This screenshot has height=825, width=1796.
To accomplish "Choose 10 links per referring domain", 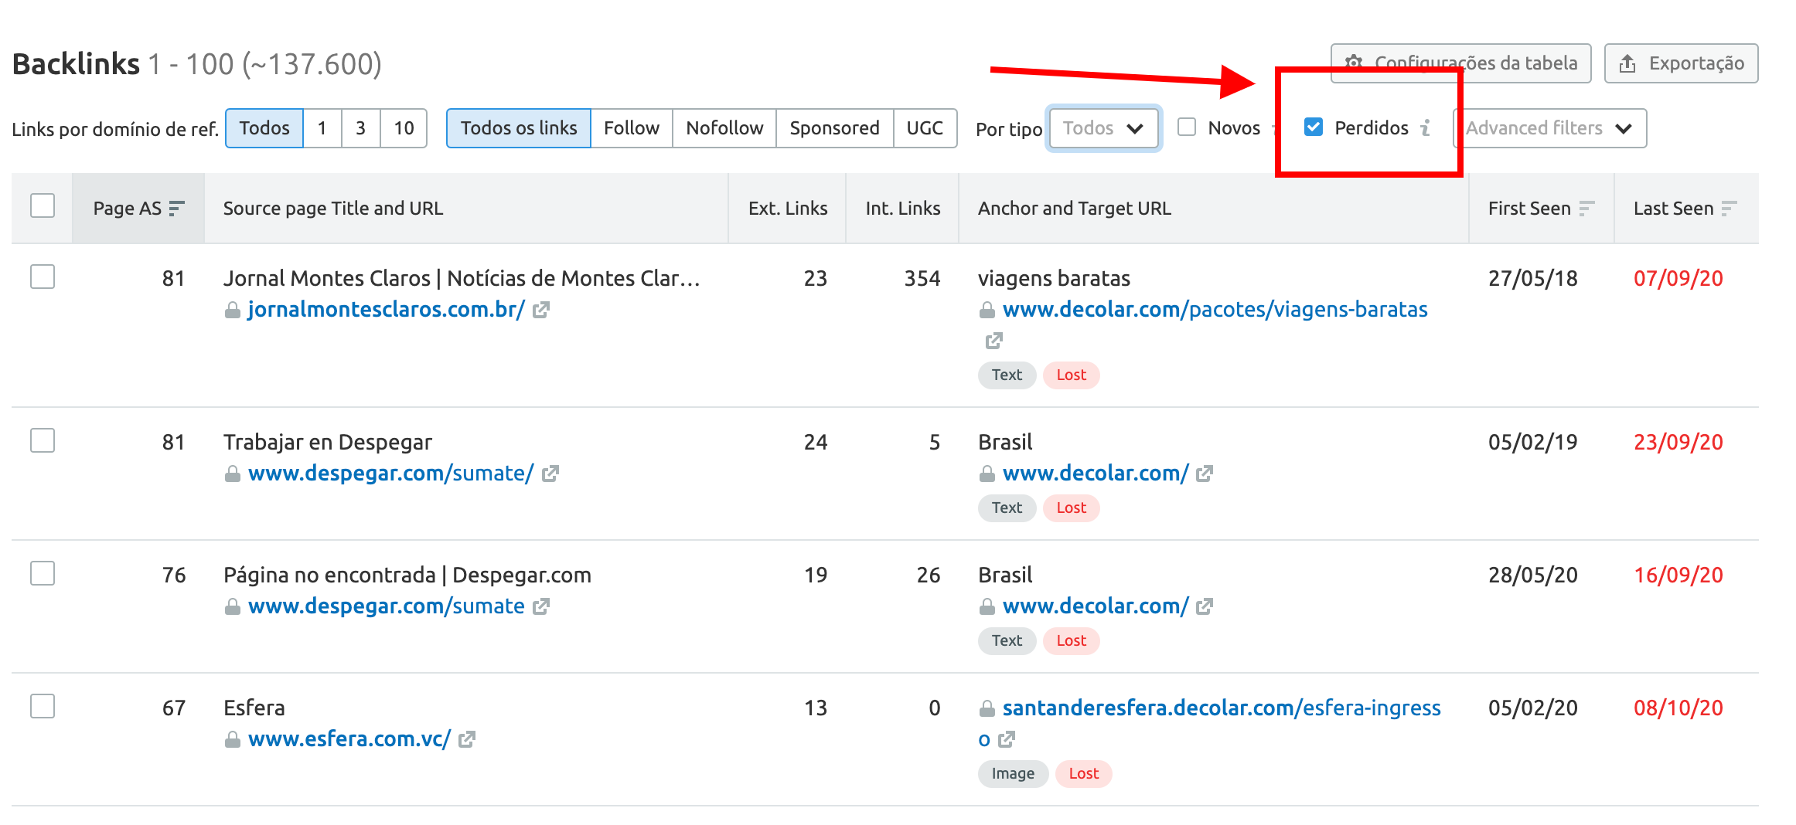I will pos(404,128).
